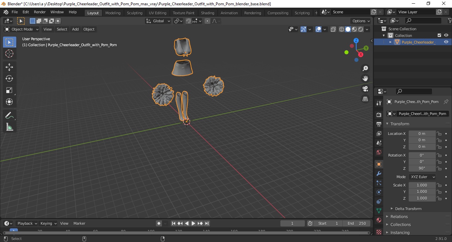This screenshot has height=242, width=452.
Task: Click the End frame 250 field
Action: click(x=357, y=223)
